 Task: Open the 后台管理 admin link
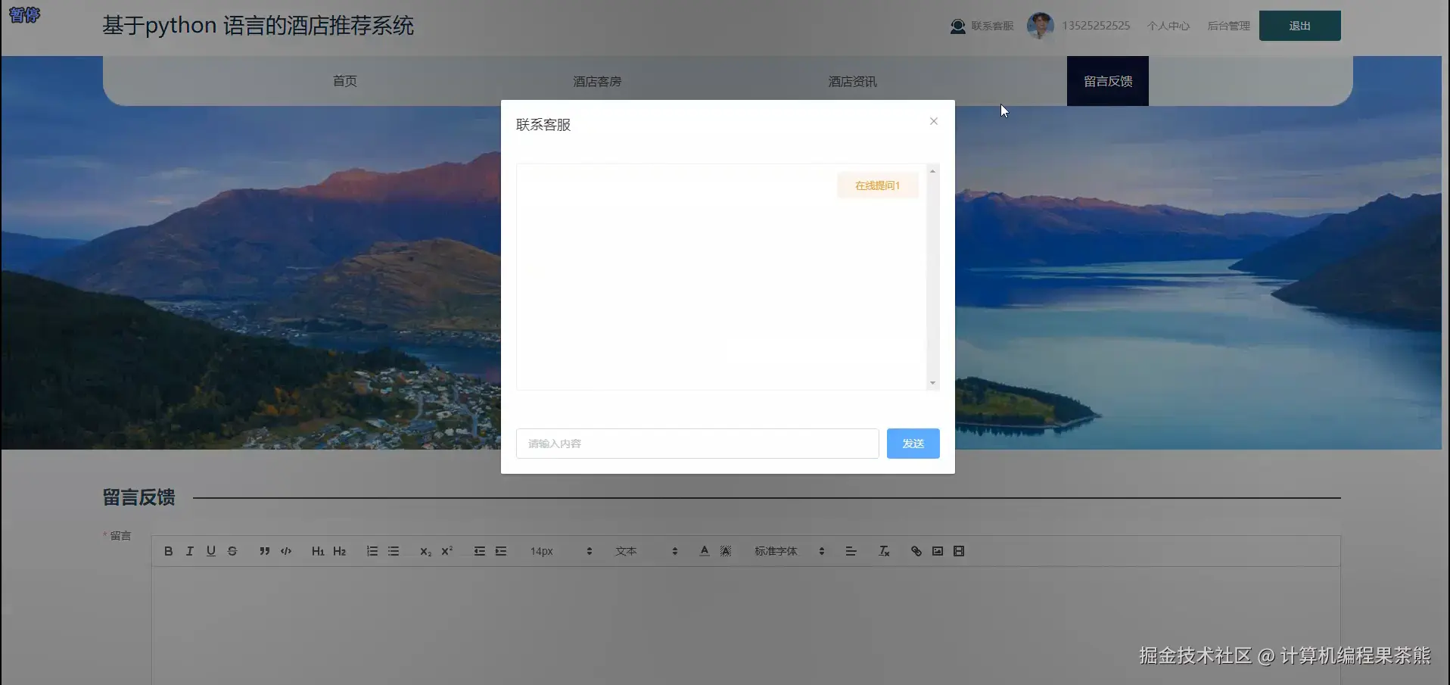[1229, 26]
